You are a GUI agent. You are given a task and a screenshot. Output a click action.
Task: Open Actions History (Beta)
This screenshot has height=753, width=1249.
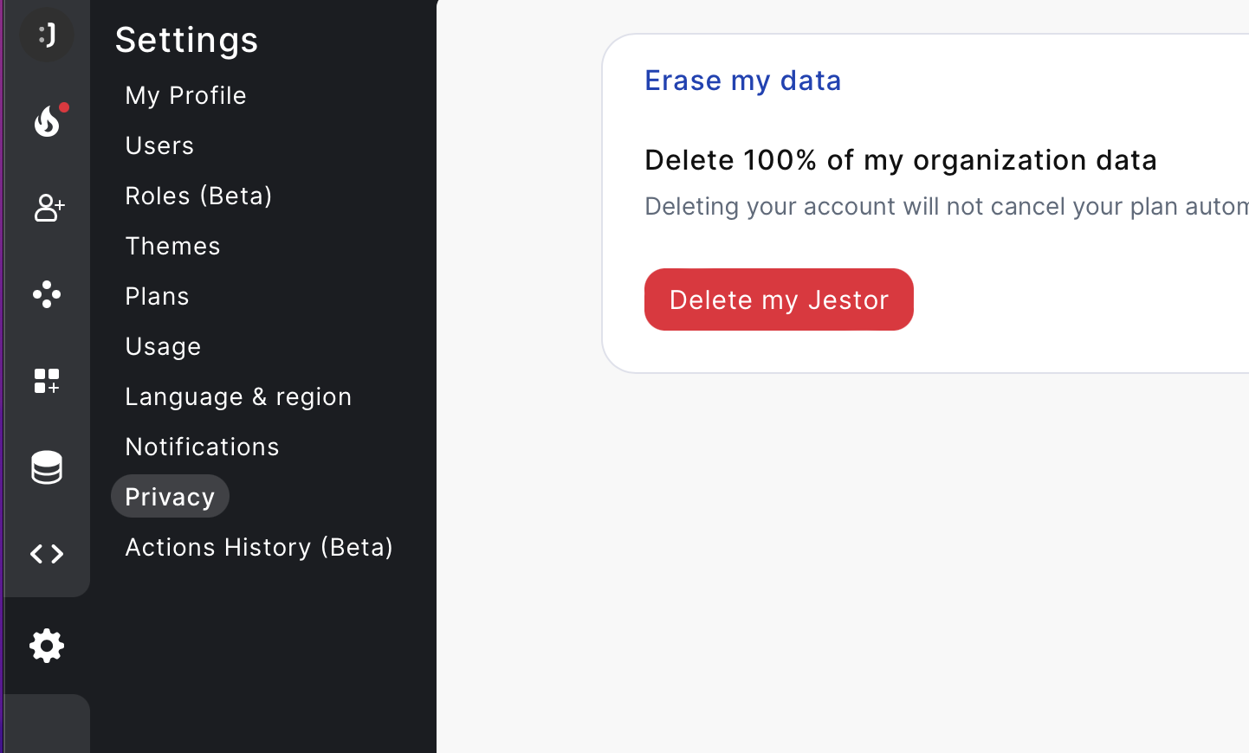click(x=259, y=547)
